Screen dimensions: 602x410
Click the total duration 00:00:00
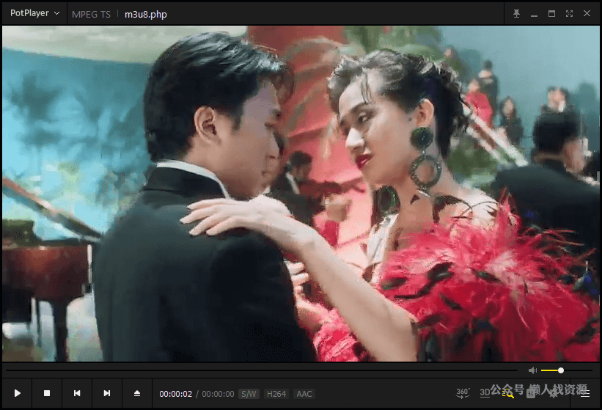tap(218, 394)
